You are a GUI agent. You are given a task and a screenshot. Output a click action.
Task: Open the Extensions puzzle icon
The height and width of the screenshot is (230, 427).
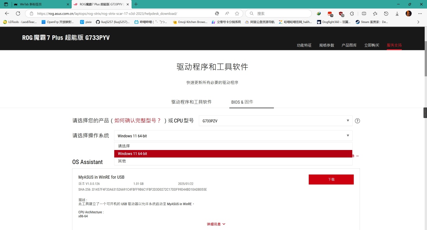tap(352, 14)
